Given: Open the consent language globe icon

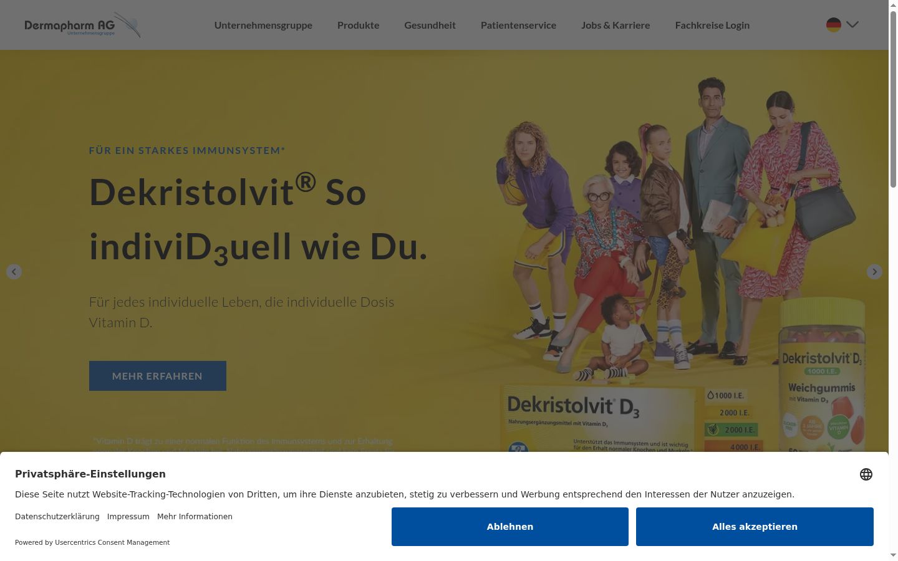Looking at the screenshot, I should point(866,474).
